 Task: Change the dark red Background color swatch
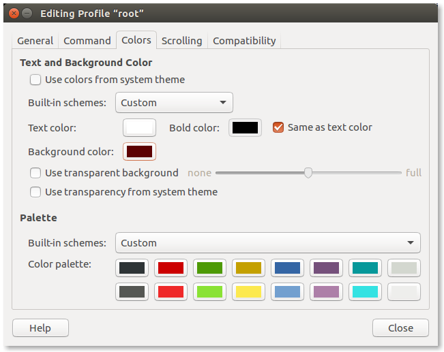point(139,152)
